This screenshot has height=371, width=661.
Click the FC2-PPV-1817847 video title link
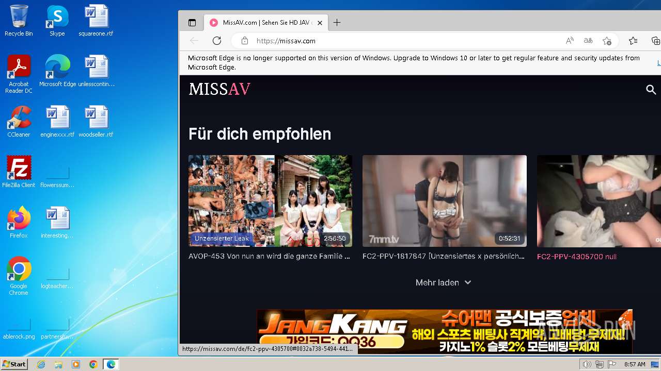444,256
